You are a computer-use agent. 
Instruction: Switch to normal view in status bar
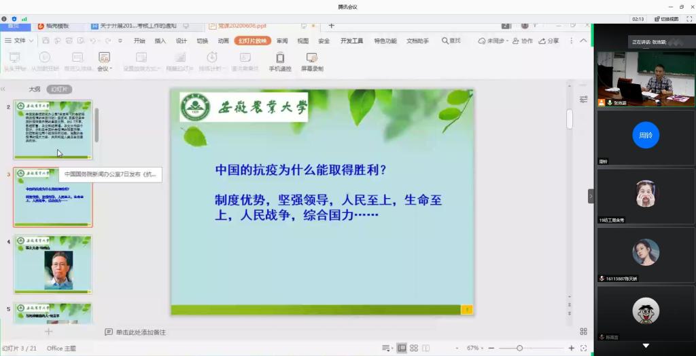(402, 348)
